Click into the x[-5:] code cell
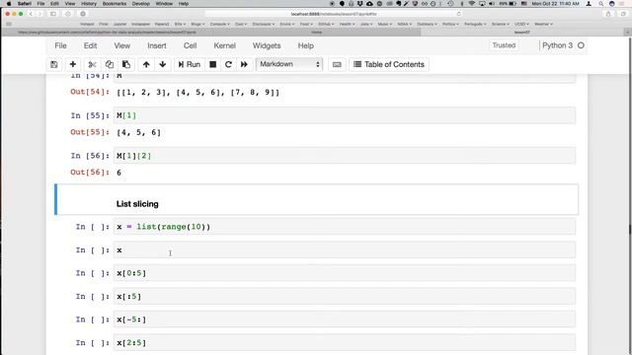The height and width of the screenshot is (355, 632). coord(345,319)
